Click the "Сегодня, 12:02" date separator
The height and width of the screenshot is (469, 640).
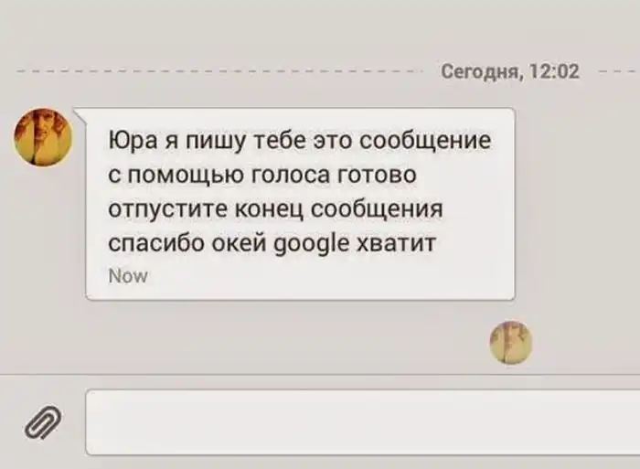coord(510,71)
